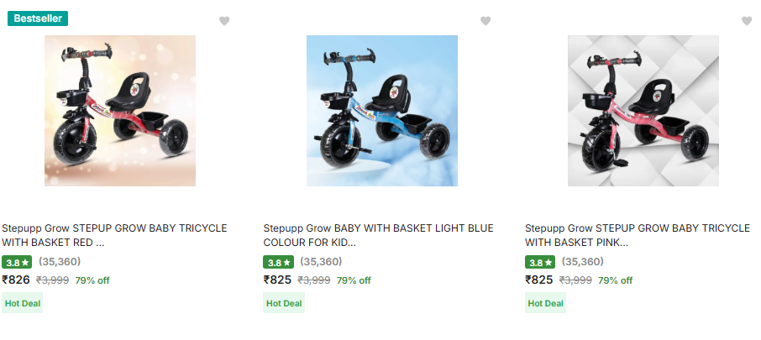Click Hot Deal tag under red tricycle

(x=23, y=303)
